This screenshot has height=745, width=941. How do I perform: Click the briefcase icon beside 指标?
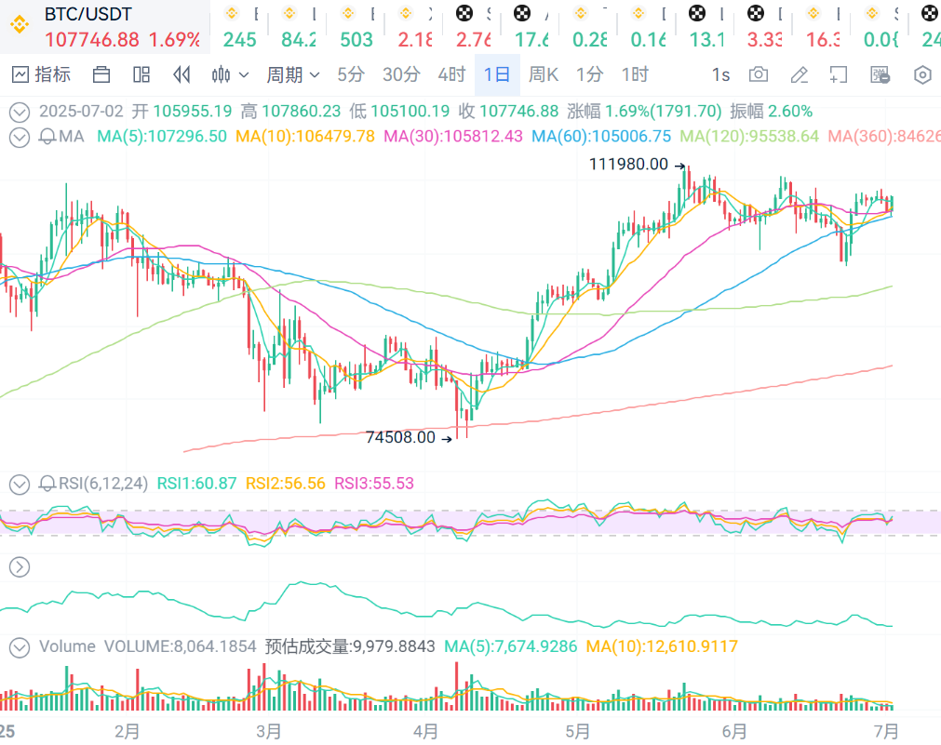tap(101, 74)
